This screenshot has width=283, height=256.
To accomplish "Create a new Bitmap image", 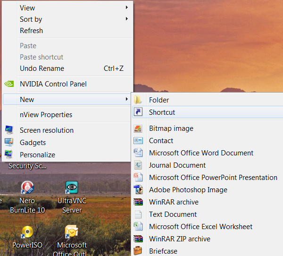I will 208,128.
